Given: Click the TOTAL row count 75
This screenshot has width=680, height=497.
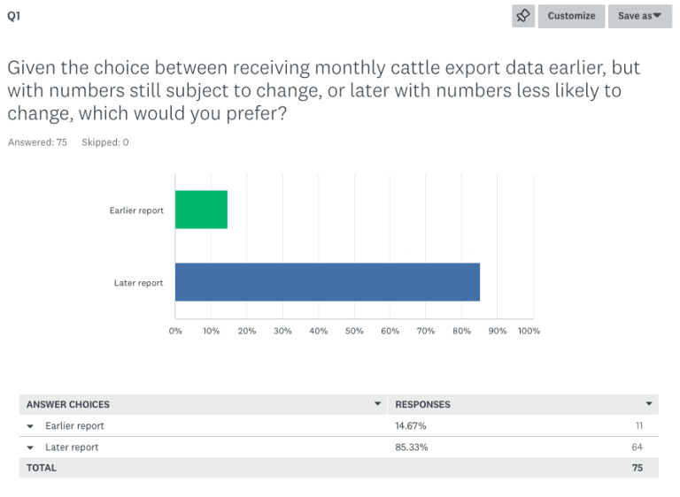Looking at the screenshot, I should (637, 468).
